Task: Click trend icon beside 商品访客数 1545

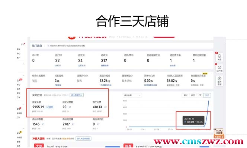Action: point(43,124)
